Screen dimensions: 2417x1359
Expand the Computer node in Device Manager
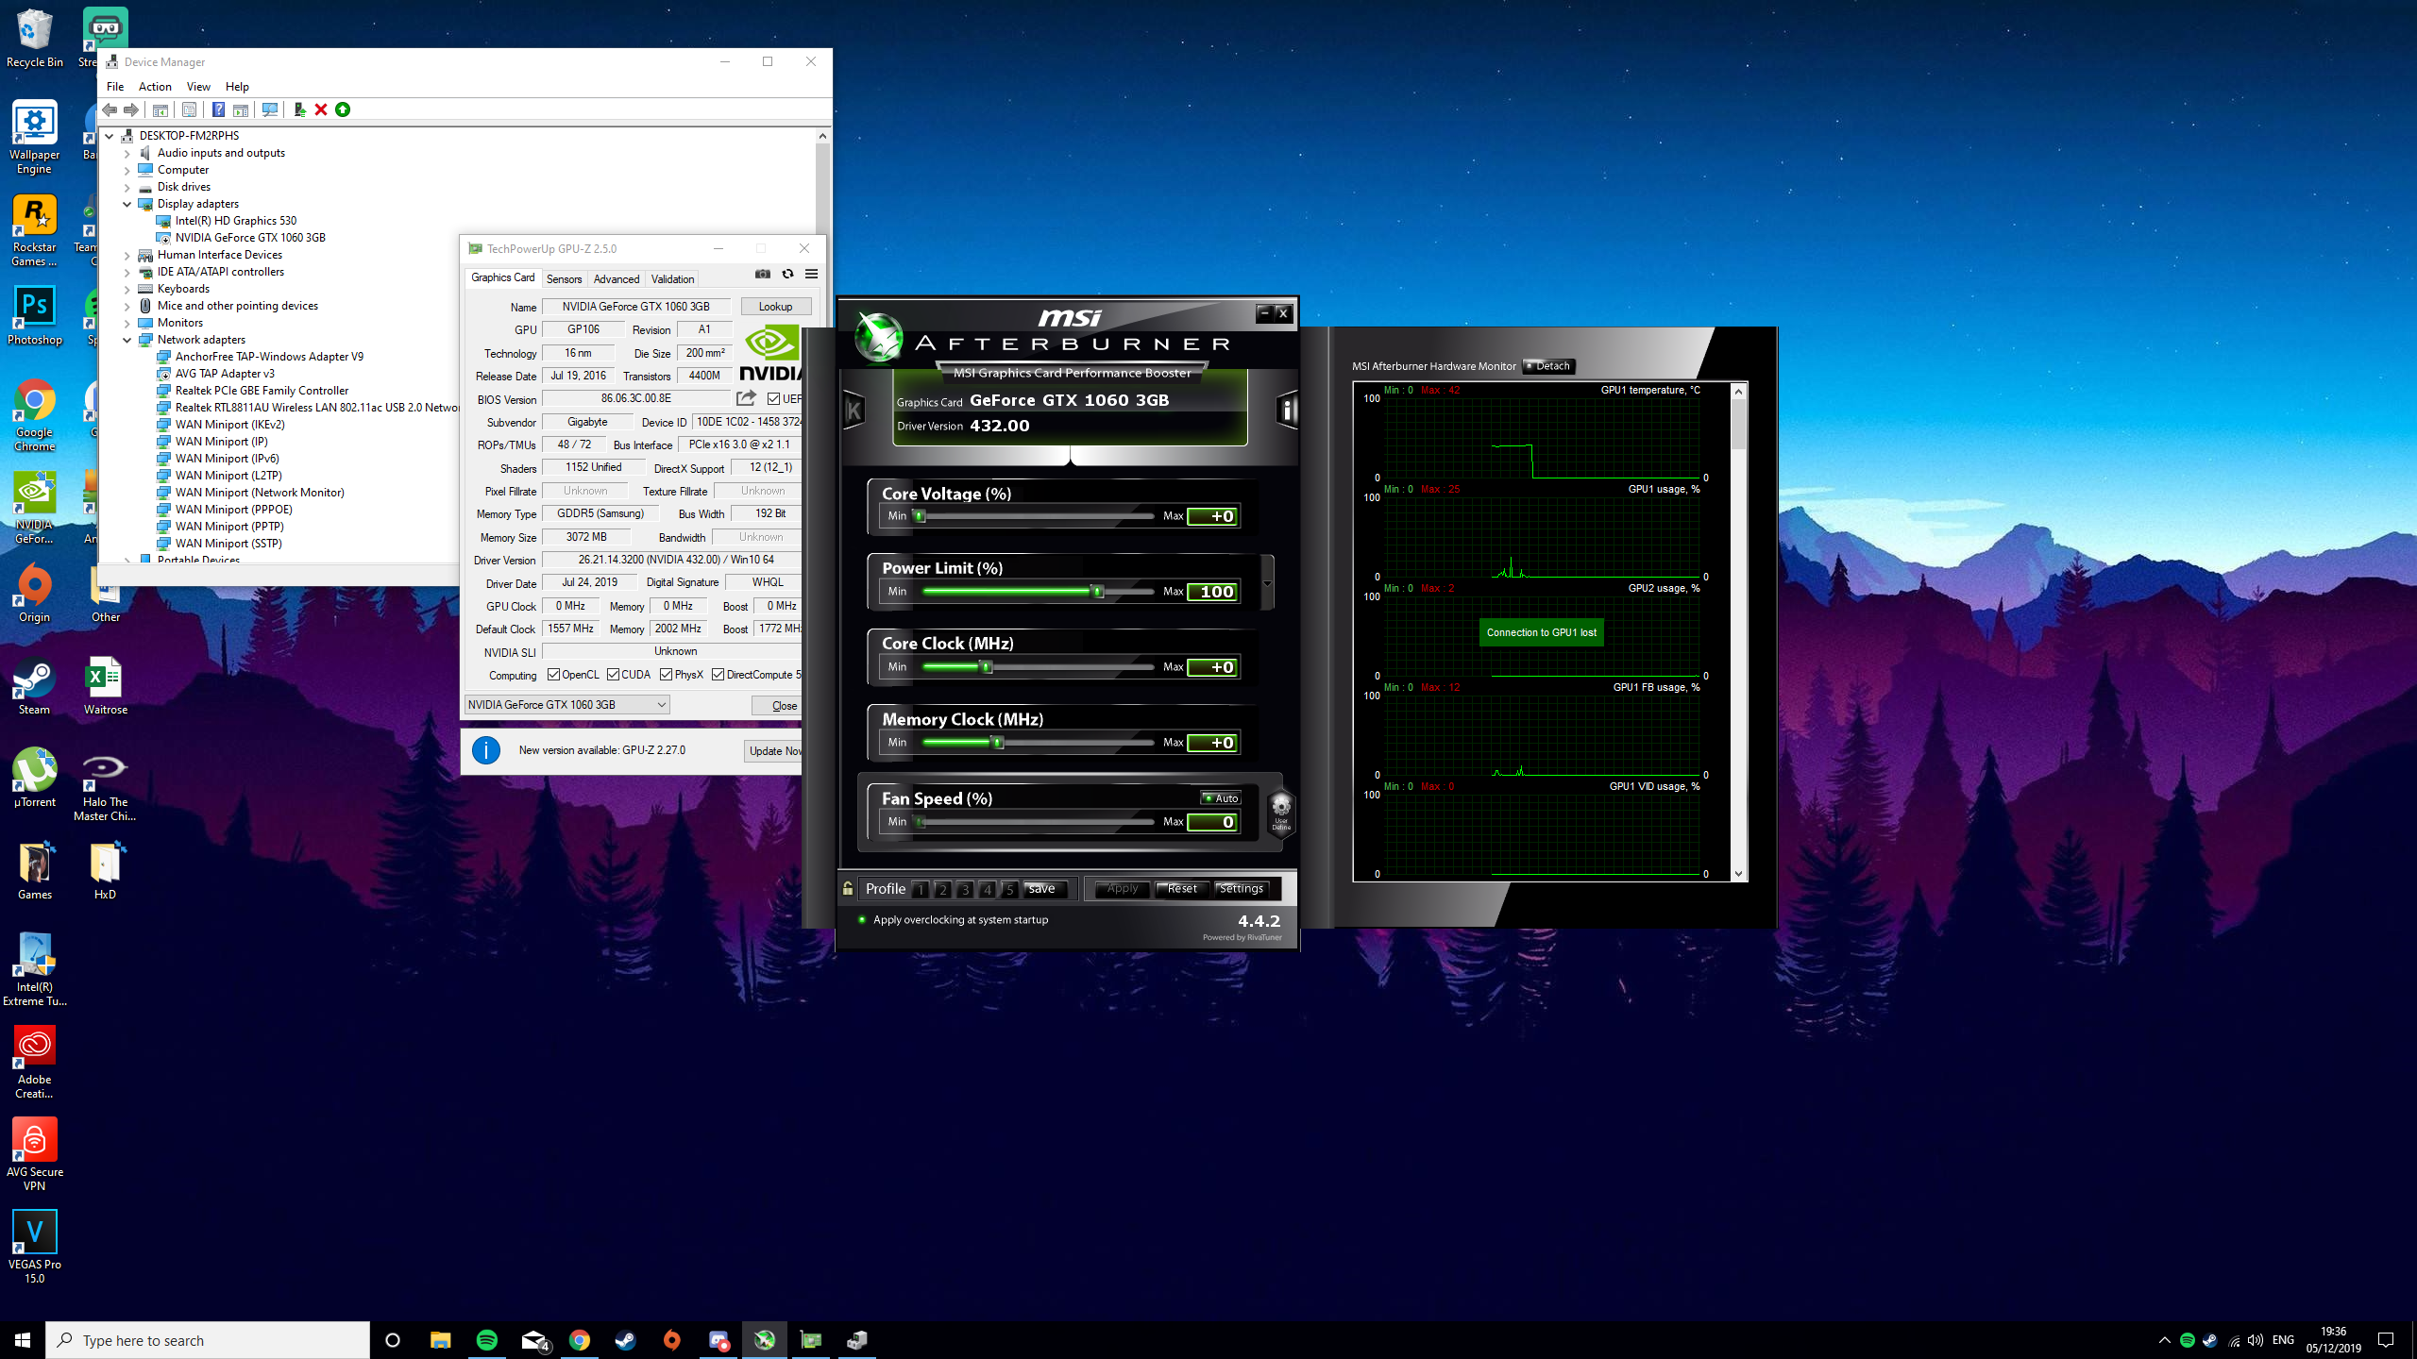coord(127,170)
